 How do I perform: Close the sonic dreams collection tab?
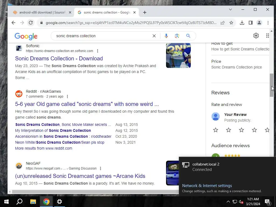tap(134, 12)
